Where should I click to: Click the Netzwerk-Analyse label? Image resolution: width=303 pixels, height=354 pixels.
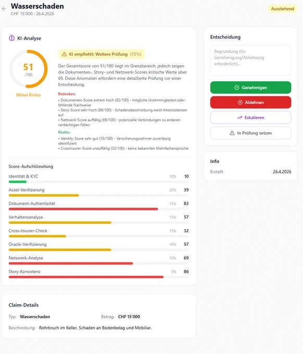click(x=26, y=258)
